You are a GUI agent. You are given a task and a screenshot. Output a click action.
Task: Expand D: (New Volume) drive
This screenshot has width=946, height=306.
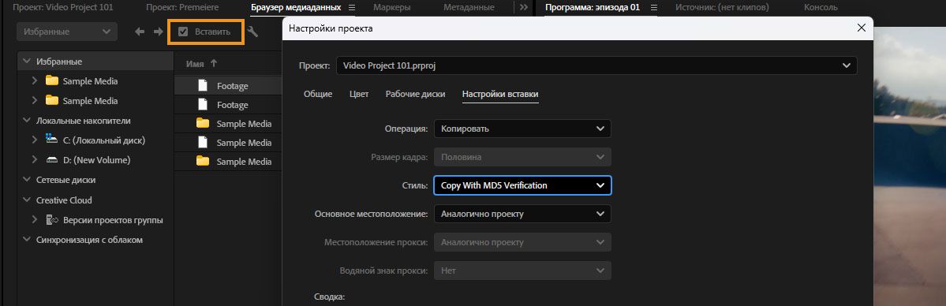[x=35, y=160]
